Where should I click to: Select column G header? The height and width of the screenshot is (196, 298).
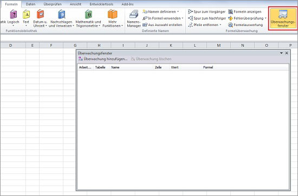[x=75, y=45]
